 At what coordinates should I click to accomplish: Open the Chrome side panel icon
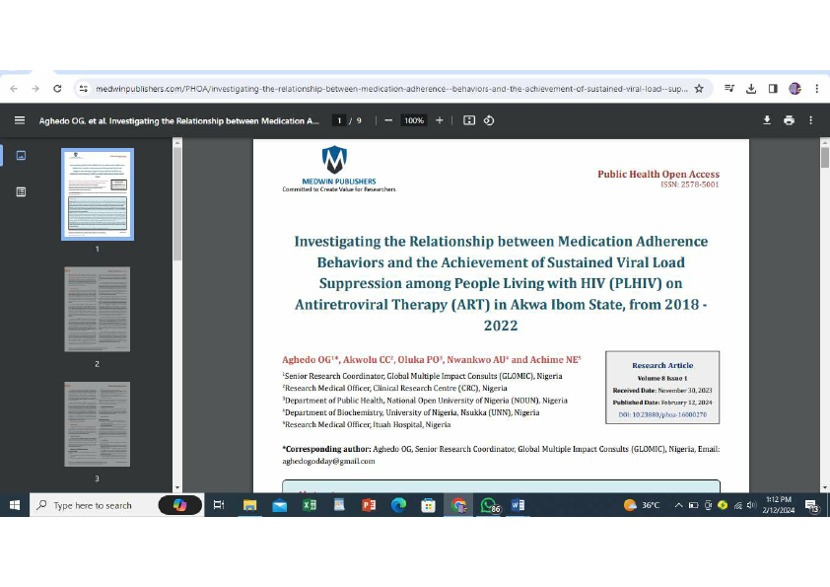[774, 88]
